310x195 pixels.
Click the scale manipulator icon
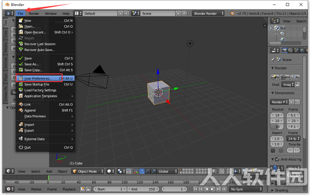[153, 171]
